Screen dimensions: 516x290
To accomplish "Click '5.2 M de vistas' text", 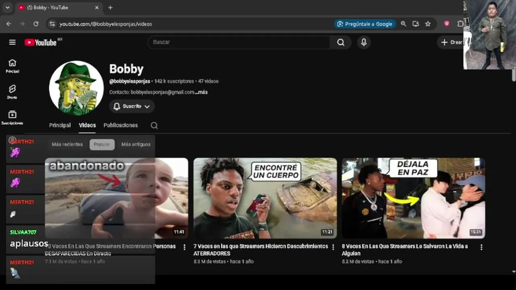I will 358,261.
